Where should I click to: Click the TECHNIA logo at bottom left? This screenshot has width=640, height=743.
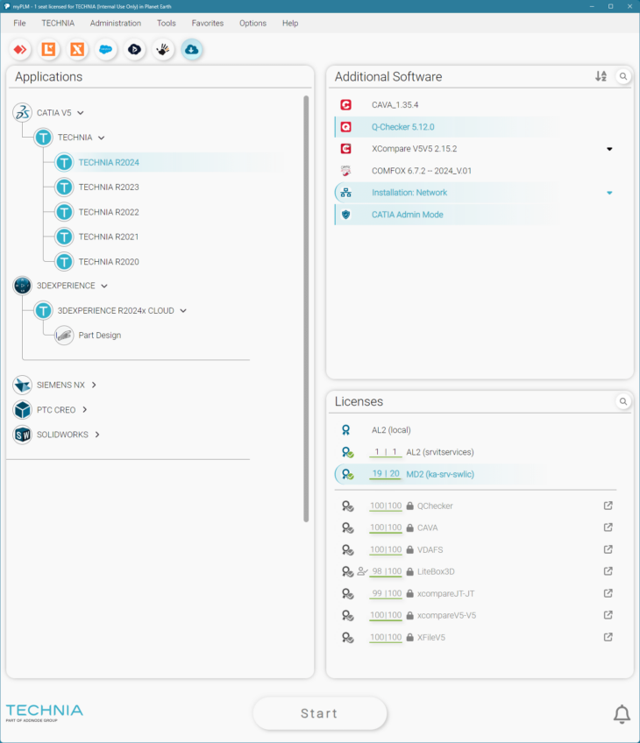coord(44,712)
